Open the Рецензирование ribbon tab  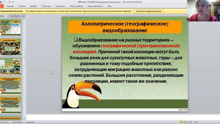(95, 6)
